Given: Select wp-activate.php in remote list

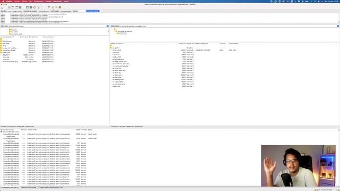Looking at the screenshot, I should click(118, 59).
